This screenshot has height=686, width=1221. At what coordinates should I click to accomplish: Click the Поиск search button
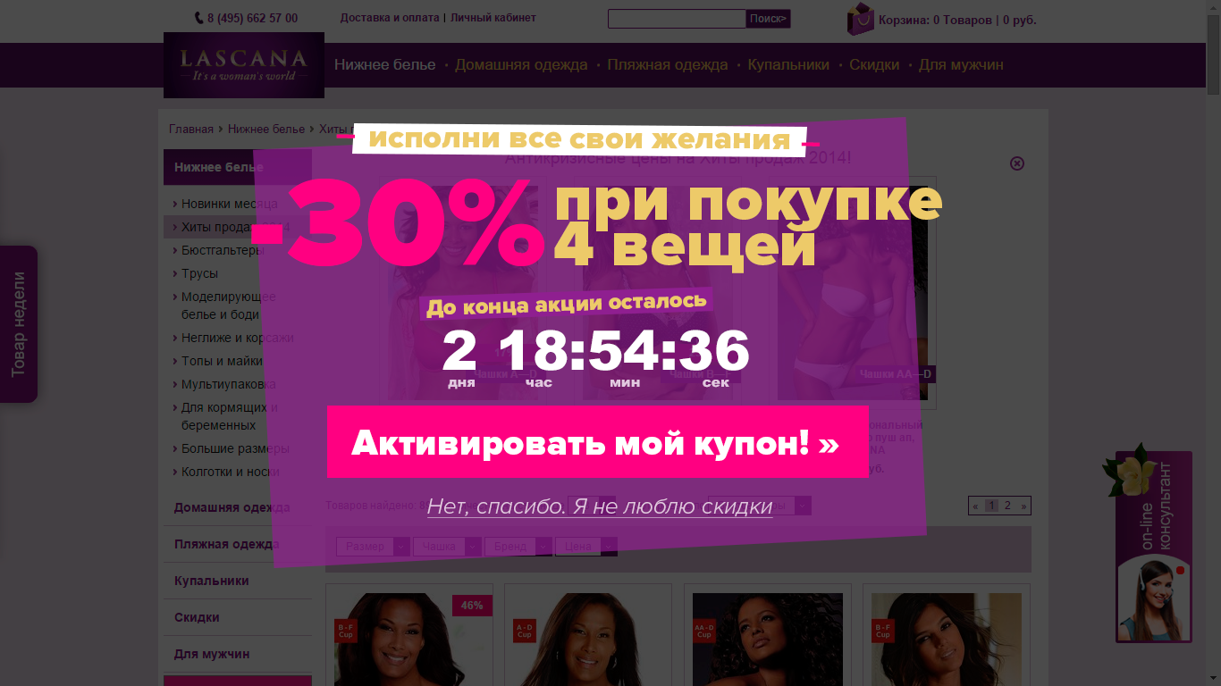[x=769, y=19]
